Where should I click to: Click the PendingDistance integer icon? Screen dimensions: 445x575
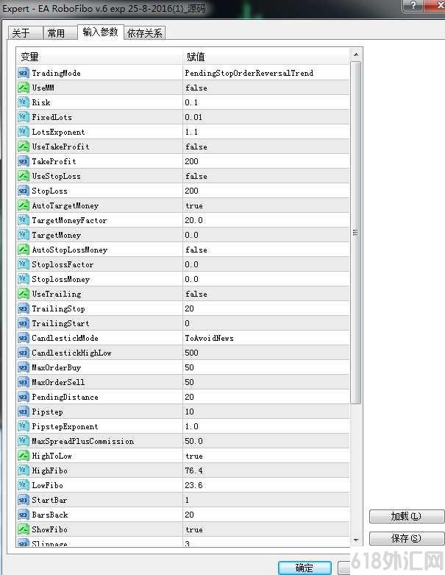click(x=23, y=397)
